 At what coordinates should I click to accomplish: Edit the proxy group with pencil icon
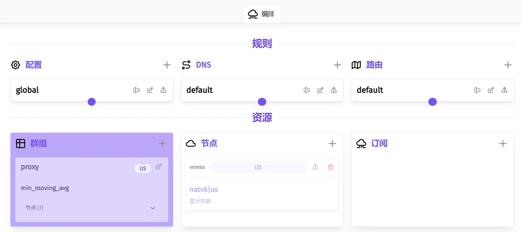click(159, 167)
